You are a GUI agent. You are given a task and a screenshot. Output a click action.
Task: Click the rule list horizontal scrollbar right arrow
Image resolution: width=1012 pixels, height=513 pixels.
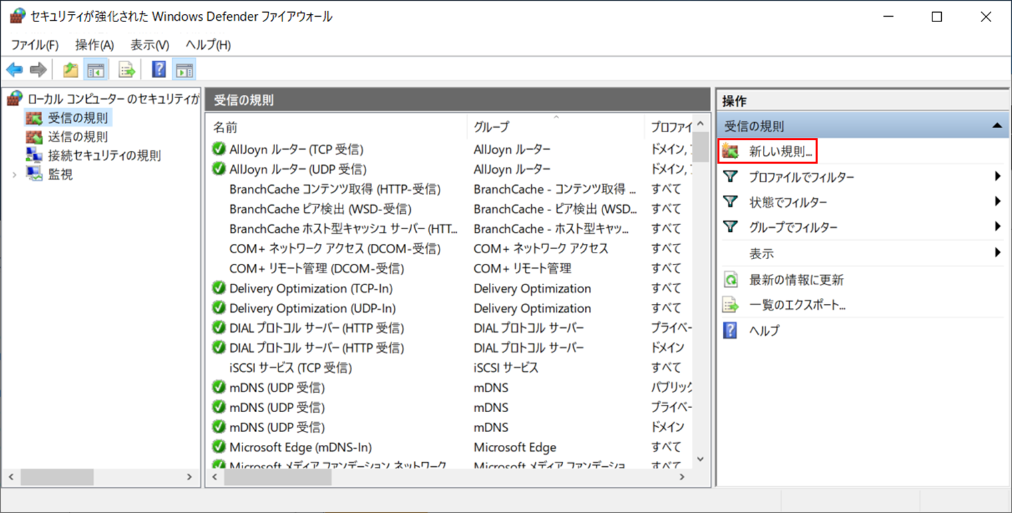[x=681, y=478]
